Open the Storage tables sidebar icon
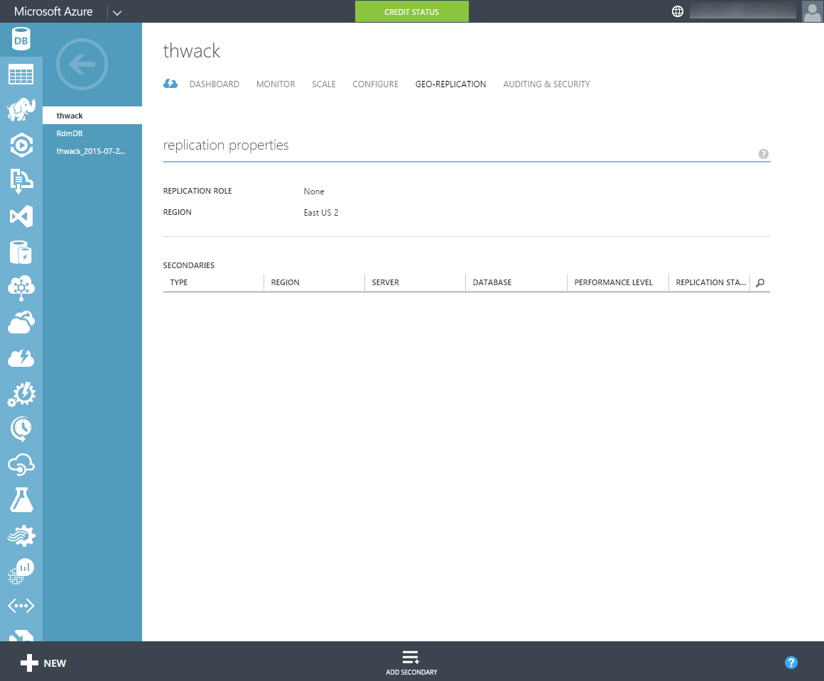 [21, 74]
